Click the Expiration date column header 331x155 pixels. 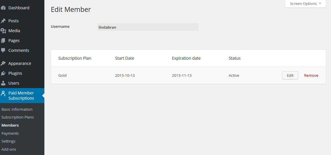coord(186,58)
